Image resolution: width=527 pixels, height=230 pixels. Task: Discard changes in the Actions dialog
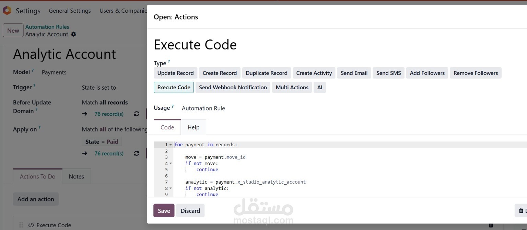pos(190,210)
